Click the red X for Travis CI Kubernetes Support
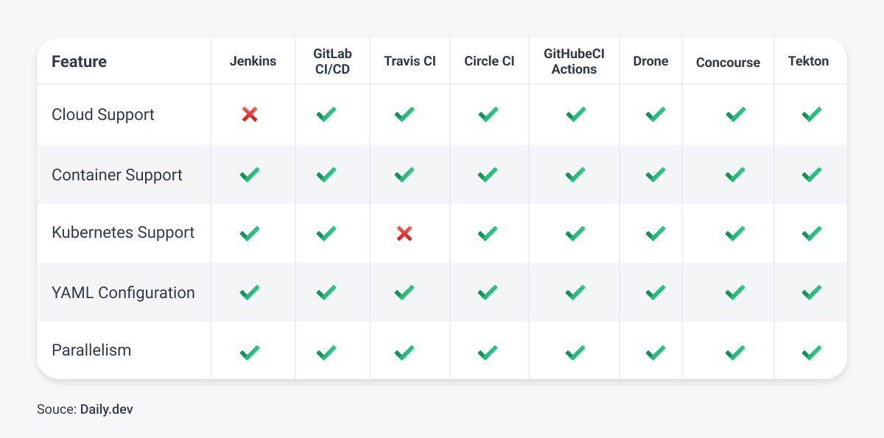884x438 pixels. tap(404, 233)
